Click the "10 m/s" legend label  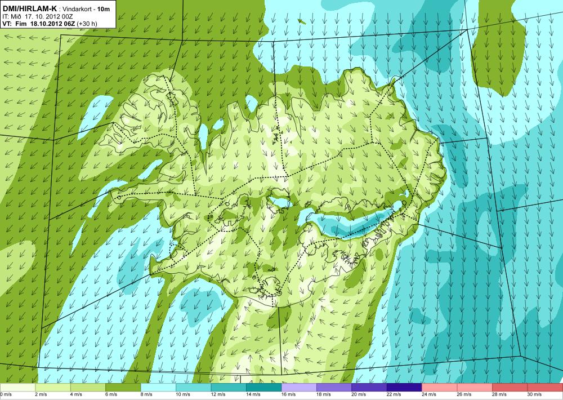[x=183, y=394]
